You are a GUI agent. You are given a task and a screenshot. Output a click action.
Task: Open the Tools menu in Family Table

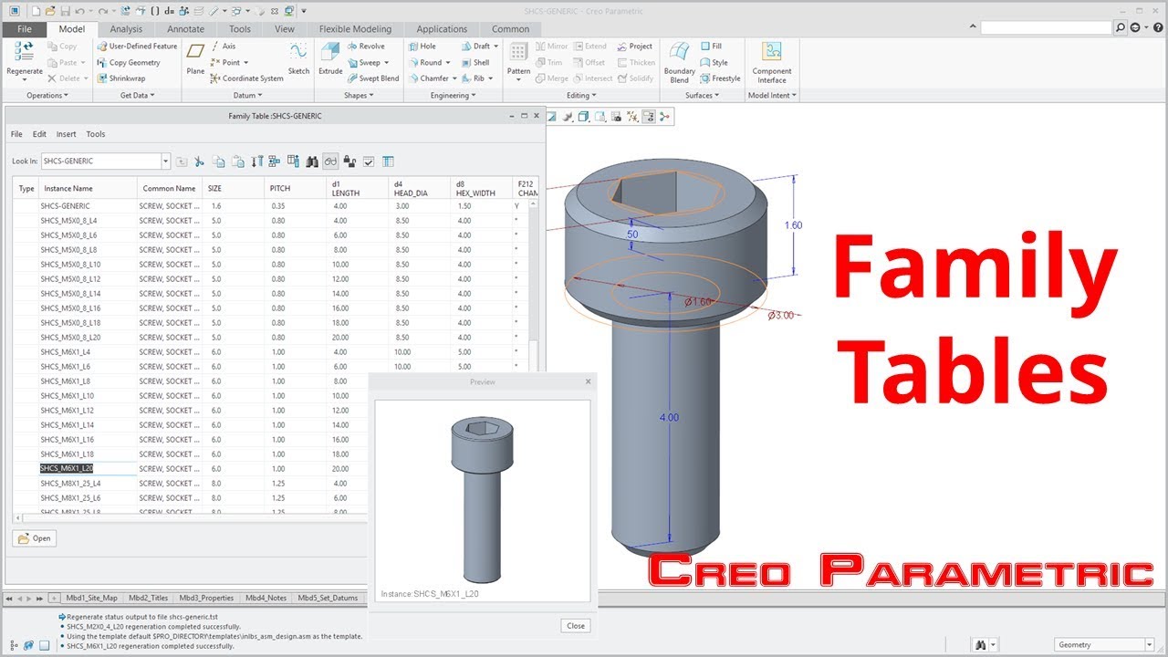coord(96,134)
